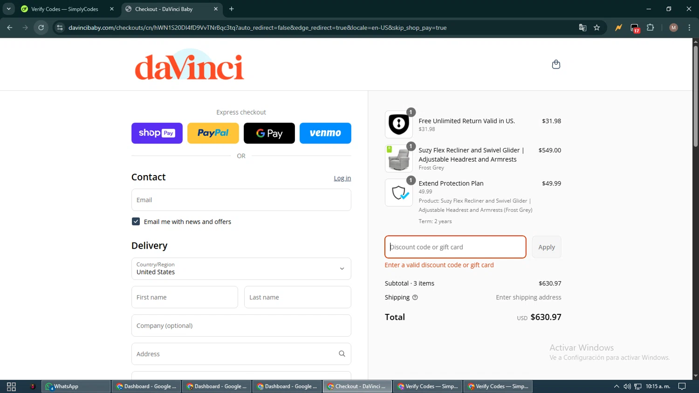Click the yellow lightning extension icon
This screenshot has height=393, width=699.
[x=618, y=27]
